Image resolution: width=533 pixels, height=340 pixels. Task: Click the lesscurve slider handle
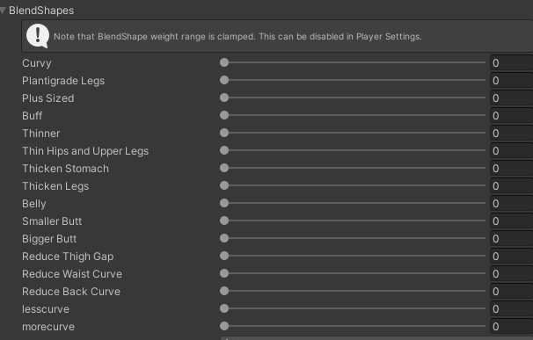[x=224, y=308]
